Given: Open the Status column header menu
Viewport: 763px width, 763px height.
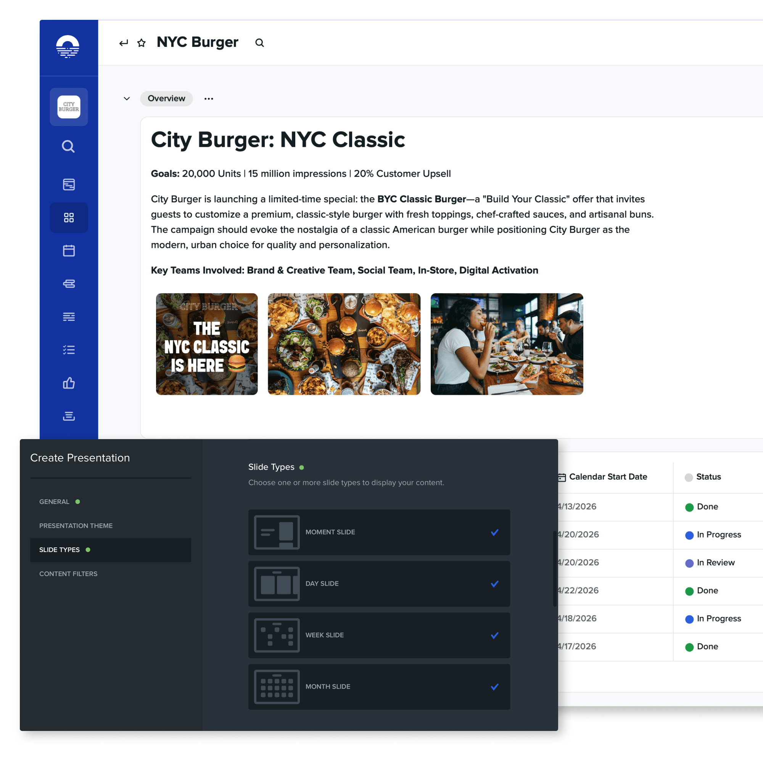Looking at the screenshot, I should click(x=708, y=476).
